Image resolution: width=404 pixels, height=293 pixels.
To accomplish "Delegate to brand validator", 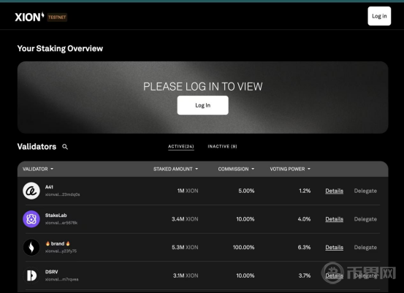I will [x=365, y=248].
